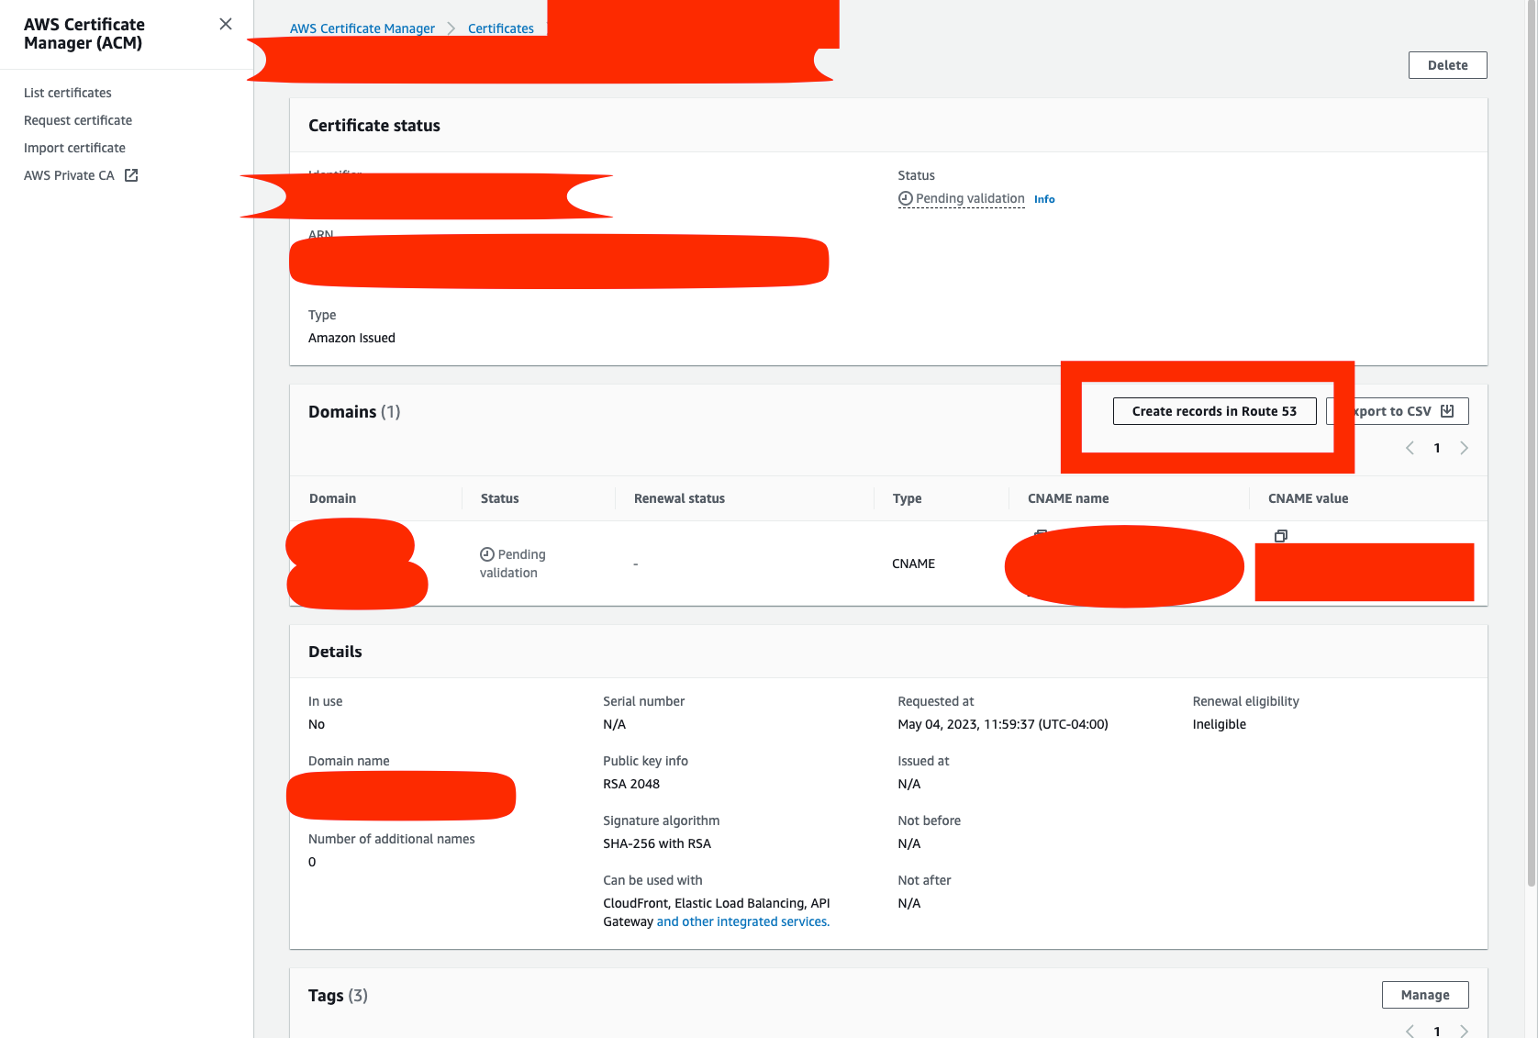The width and height of the screenshot is (1538, 1038).
Task: Click the Tags (3) heading
Action: (x=338, y=996)
